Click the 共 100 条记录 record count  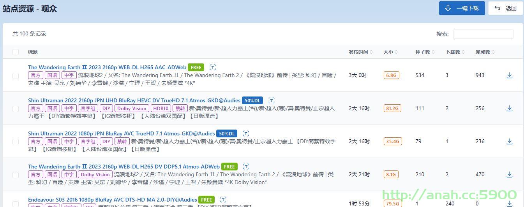tap(29, 34)
